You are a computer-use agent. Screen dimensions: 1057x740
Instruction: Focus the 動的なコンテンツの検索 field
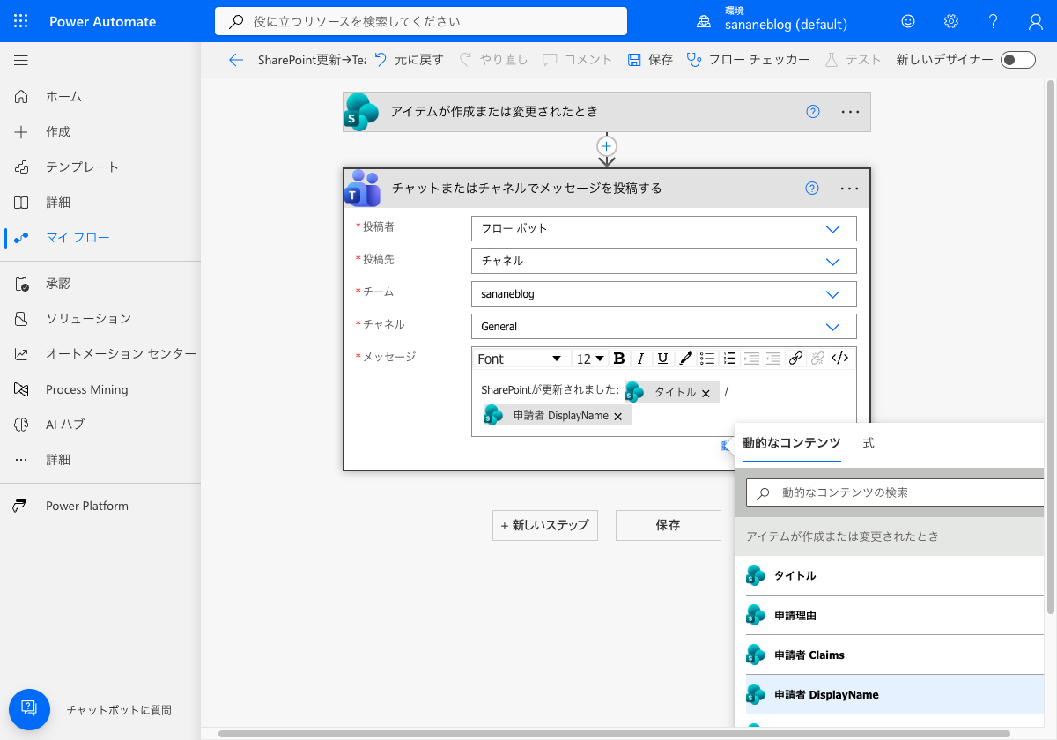tap(895, 492)
